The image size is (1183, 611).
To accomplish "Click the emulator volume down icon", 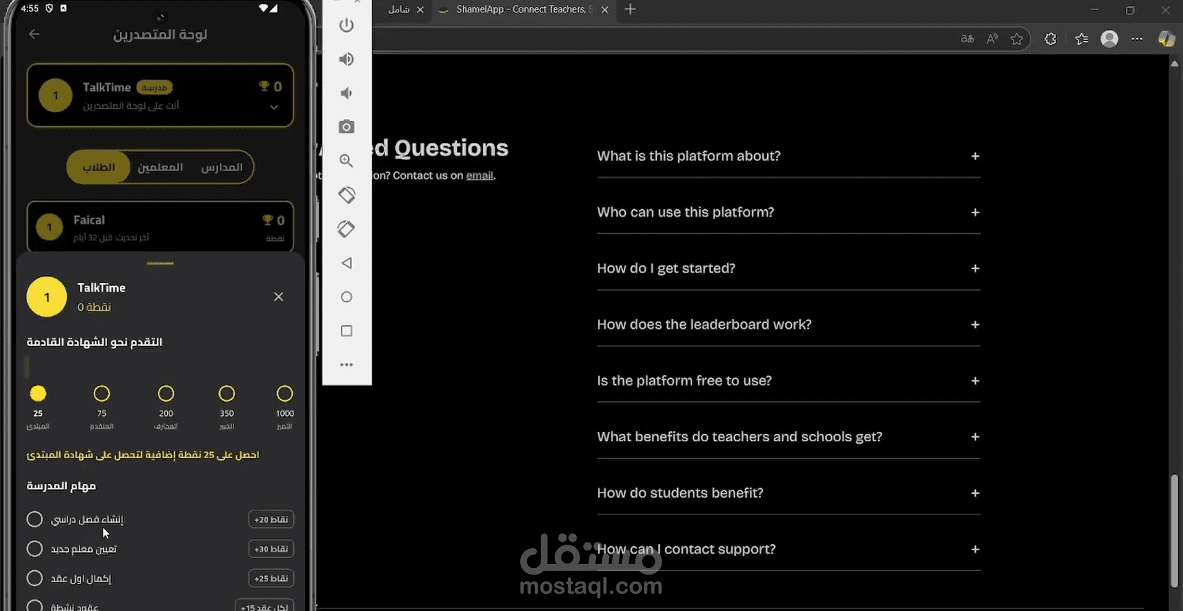I will point(347,93).
